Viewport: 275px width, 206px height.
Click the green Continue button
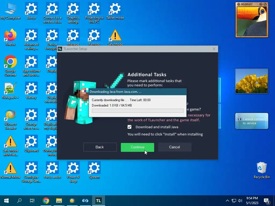pos(137,147)
